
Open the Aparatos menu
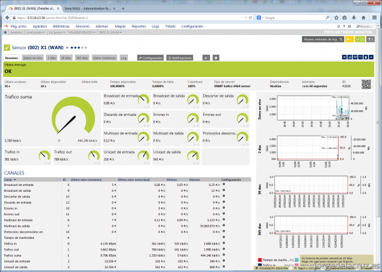tap(40, 26)
